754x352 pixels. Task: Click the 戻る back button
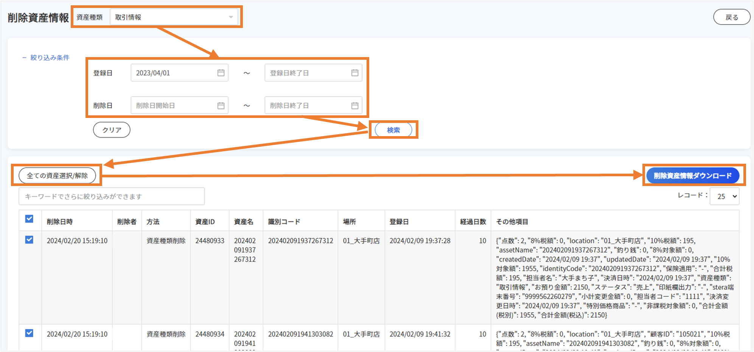pos(731,17)
